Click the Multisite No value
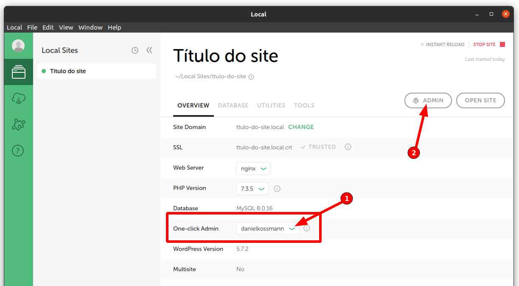Viewport: 519px width, 286px height. [x=240, y=269]
